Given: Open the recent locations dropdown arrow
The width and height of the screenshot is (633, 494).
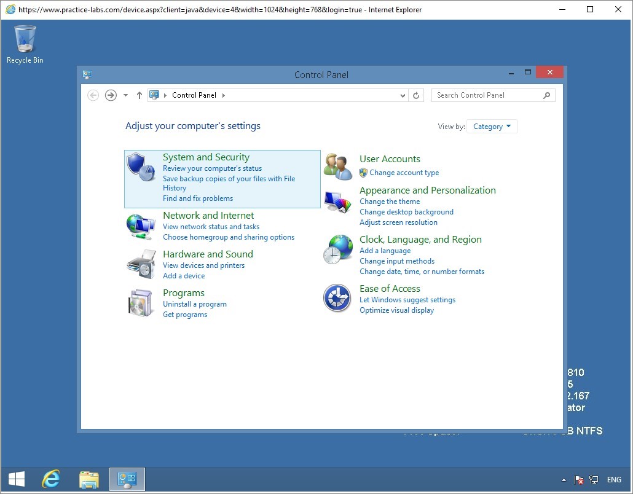Looking at the screenshot, I should click(x=125, y=95).
